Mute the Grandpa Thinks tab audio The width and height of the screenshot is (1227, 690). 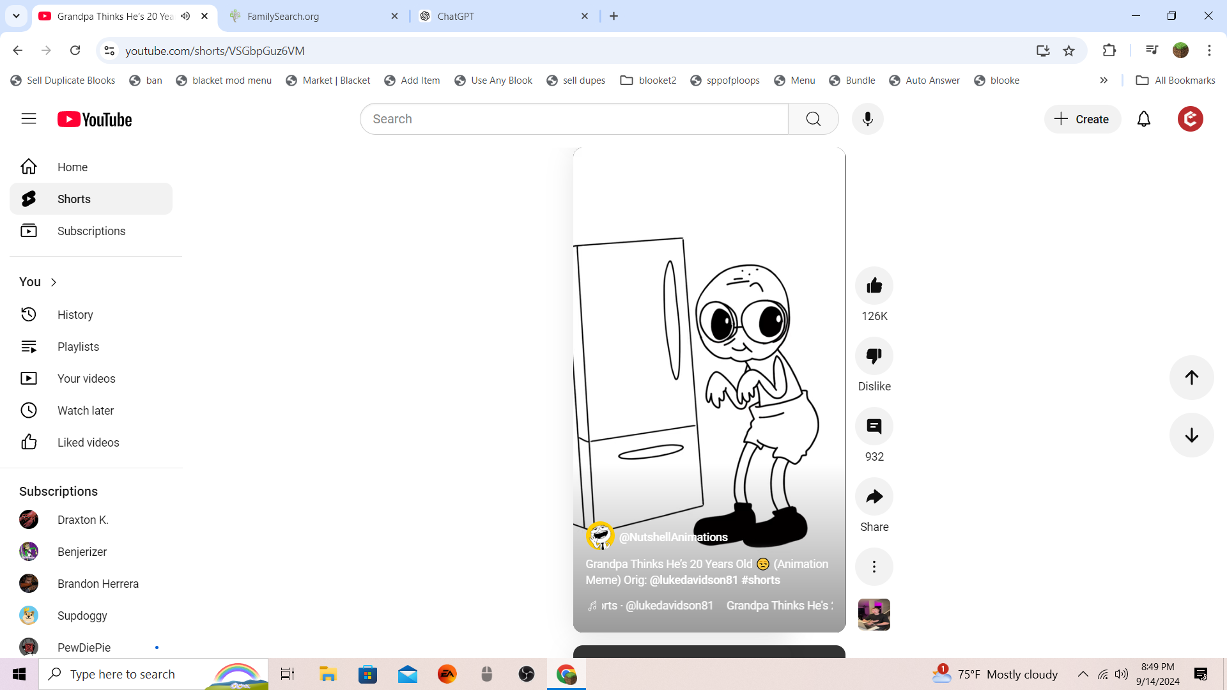click(x=185, y=16)
